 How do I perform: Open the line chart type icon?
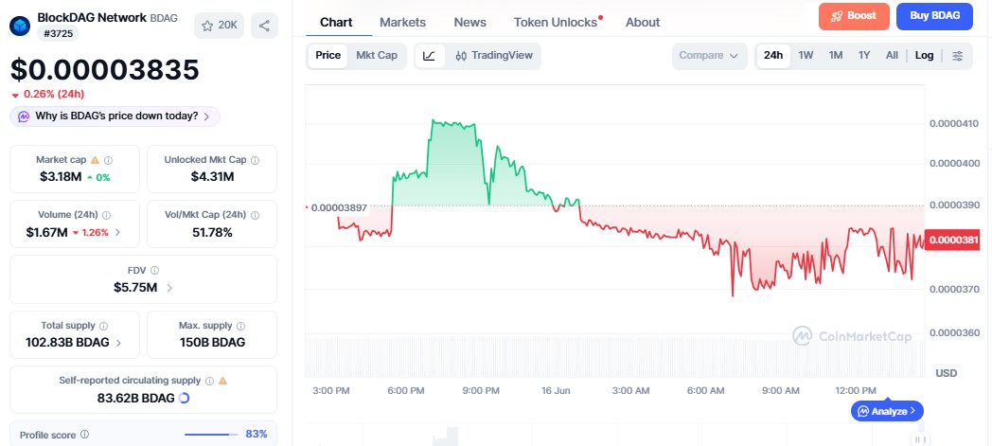(x=429, y=56)
